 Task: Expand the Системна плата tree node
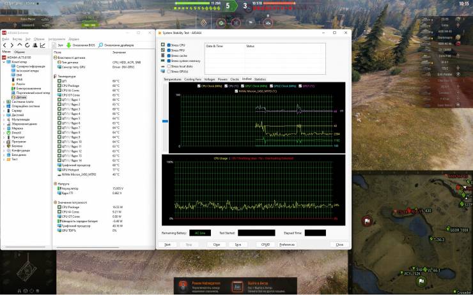pos(4,102)
